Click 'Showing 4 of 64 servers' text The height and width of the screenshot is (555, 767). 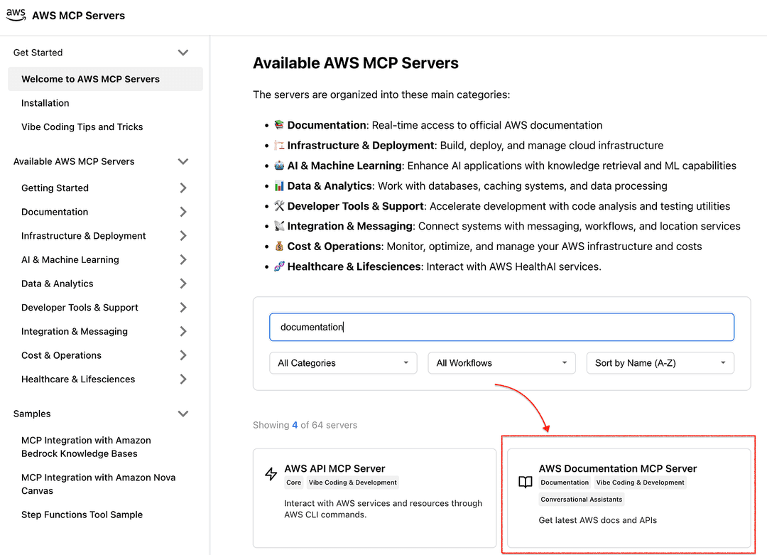[305, 425]
